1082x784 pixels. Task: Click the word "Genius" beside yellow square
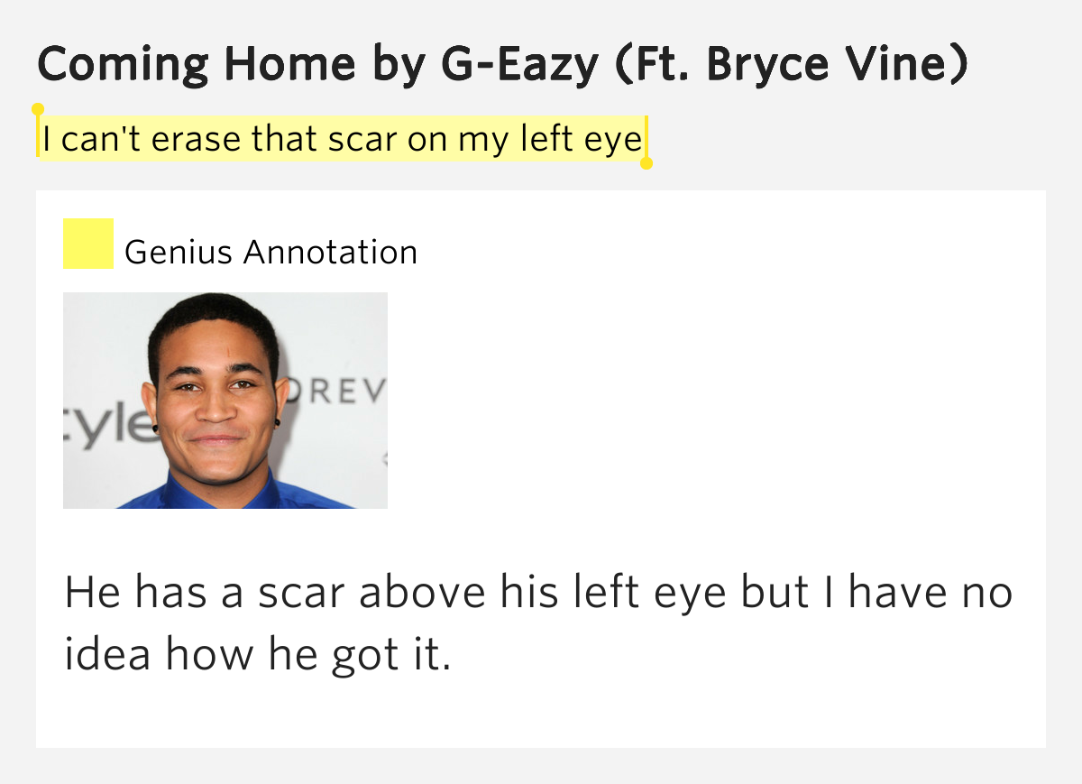pos(179,252)
